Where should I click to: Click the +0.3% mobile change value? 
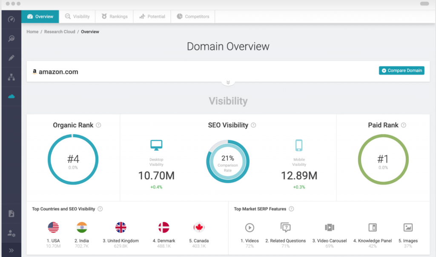(299, 187)
